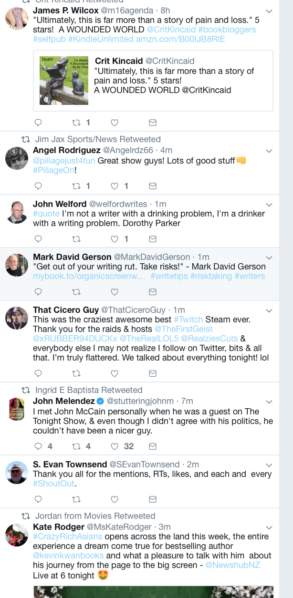
Task: Retweet John Melendez's John McCain tweet
Action: click(x=75, y=447)
